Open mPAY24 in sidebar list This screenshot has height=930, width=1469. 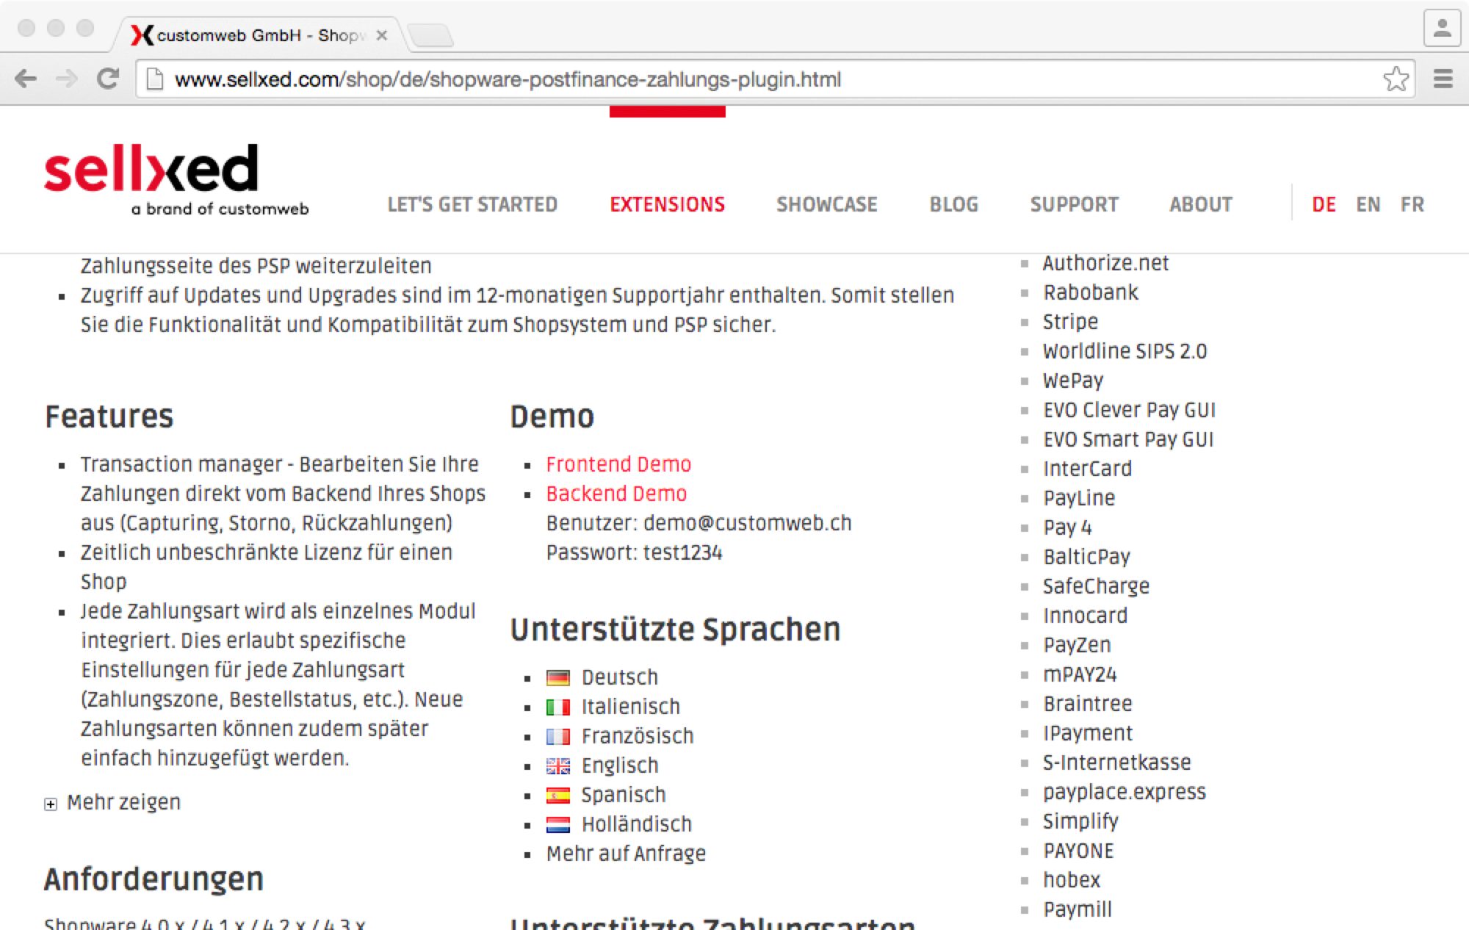1080,674
